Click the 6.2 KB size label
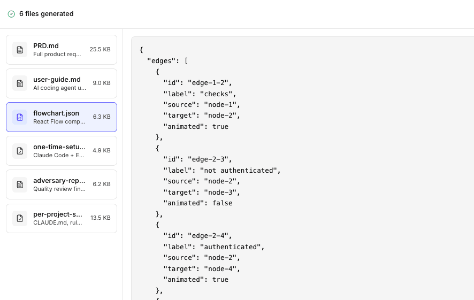This screenshot has width=474, height=300. point(102,184)
